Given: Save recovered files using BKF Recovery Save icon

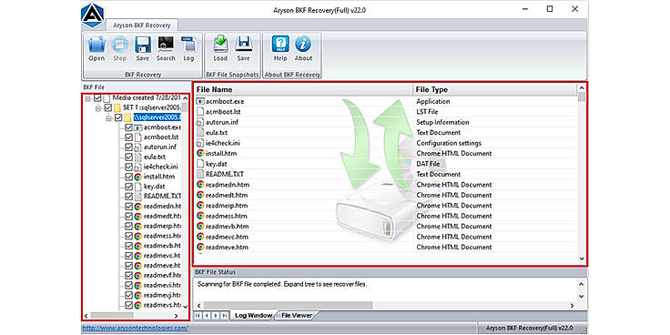Looking at the screenshot, I should coord(143,45).
